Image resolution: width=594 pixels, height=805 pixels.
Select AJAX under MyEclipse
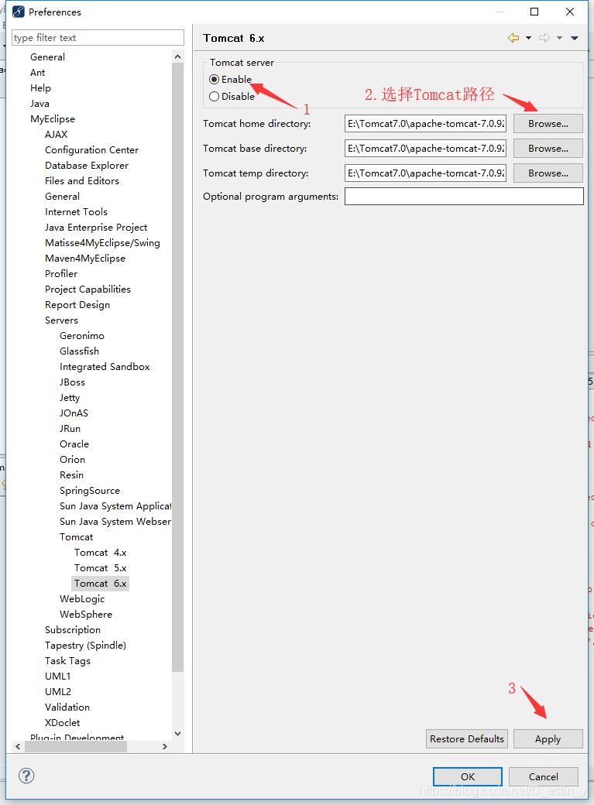(x=56, y=135)
